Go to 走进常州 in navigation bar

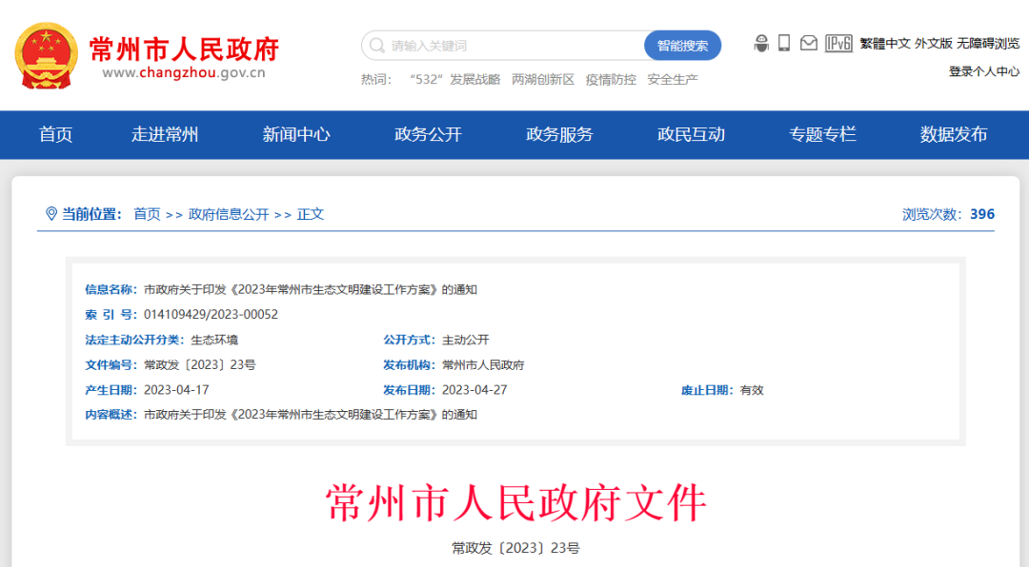pos(165,135)
